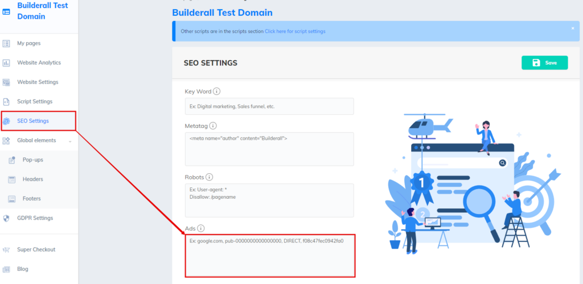Click the Pop-ups icon

click(12, 160)
